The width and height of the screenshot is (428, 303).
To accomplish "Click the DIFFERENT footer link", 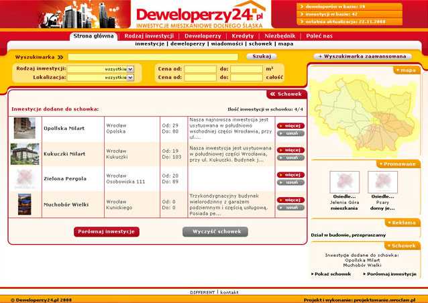I will click(x=203, y=292).
